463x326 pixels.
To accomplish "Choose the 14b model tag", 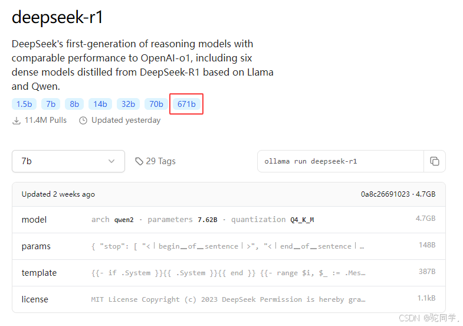I will coord(100,104).
